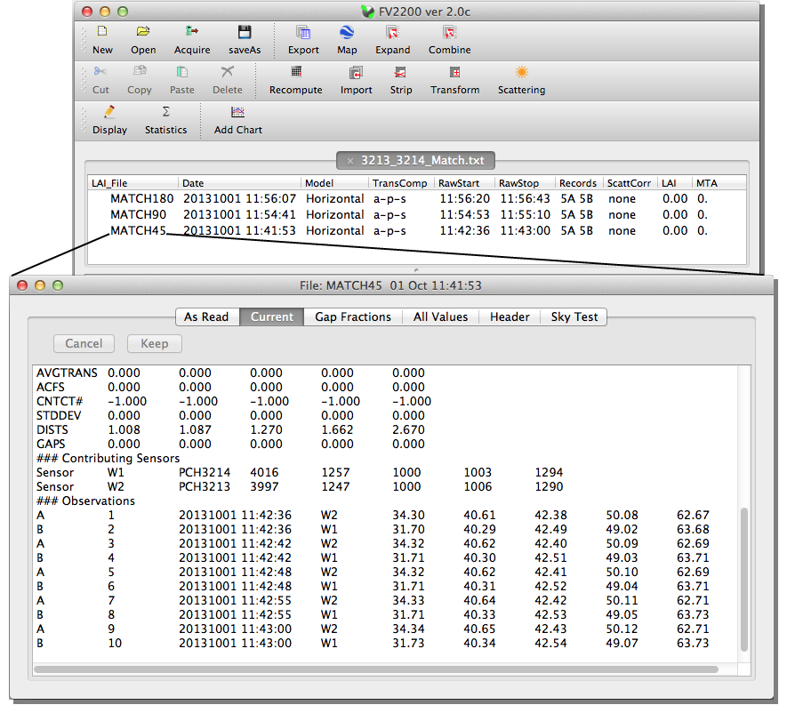Click the Map icon
This screenshot has width=787, height=713.
(346, 39)
